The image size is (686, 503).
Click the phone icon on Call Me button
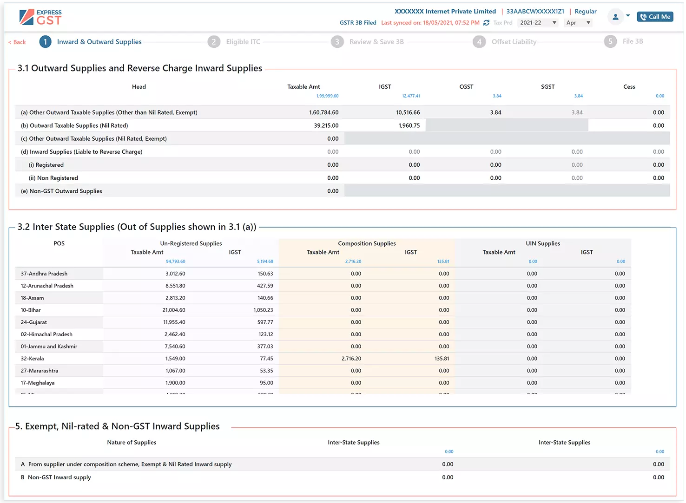point(643,16)
